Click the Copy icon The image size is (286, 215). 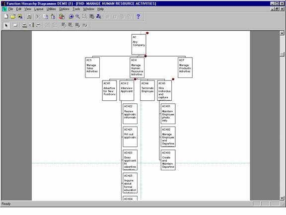pyautogui.click(x=46, y=16)
